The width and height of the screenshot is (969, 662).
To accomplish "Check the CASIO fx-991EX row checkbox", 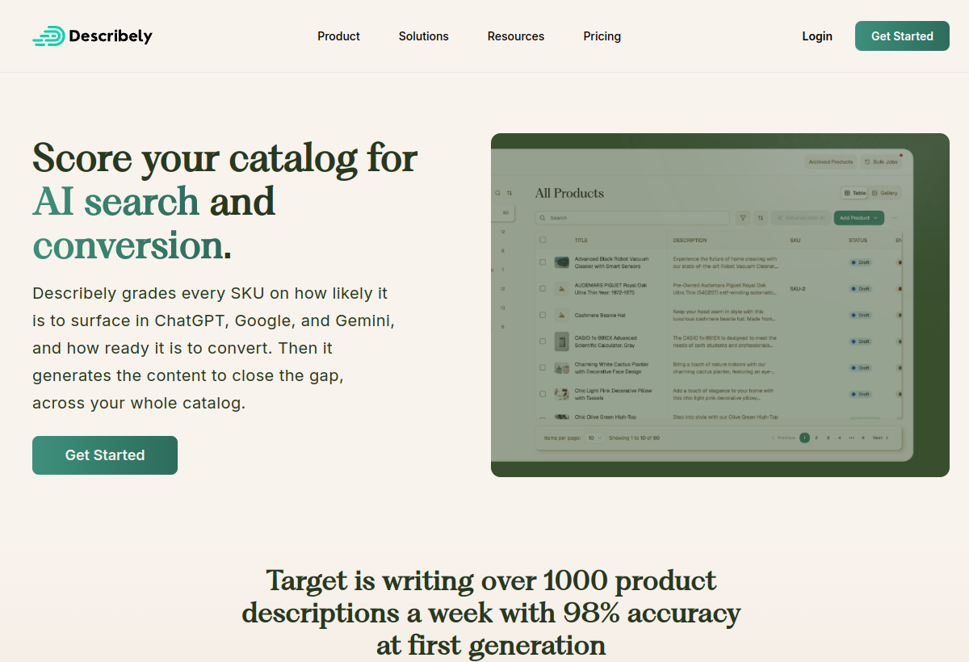I will 543,341.
